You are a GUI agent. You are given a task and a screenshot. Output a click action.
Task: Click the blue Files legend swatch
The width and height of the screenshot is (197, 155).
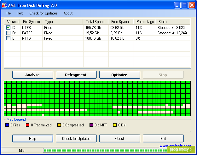[7, 125]
